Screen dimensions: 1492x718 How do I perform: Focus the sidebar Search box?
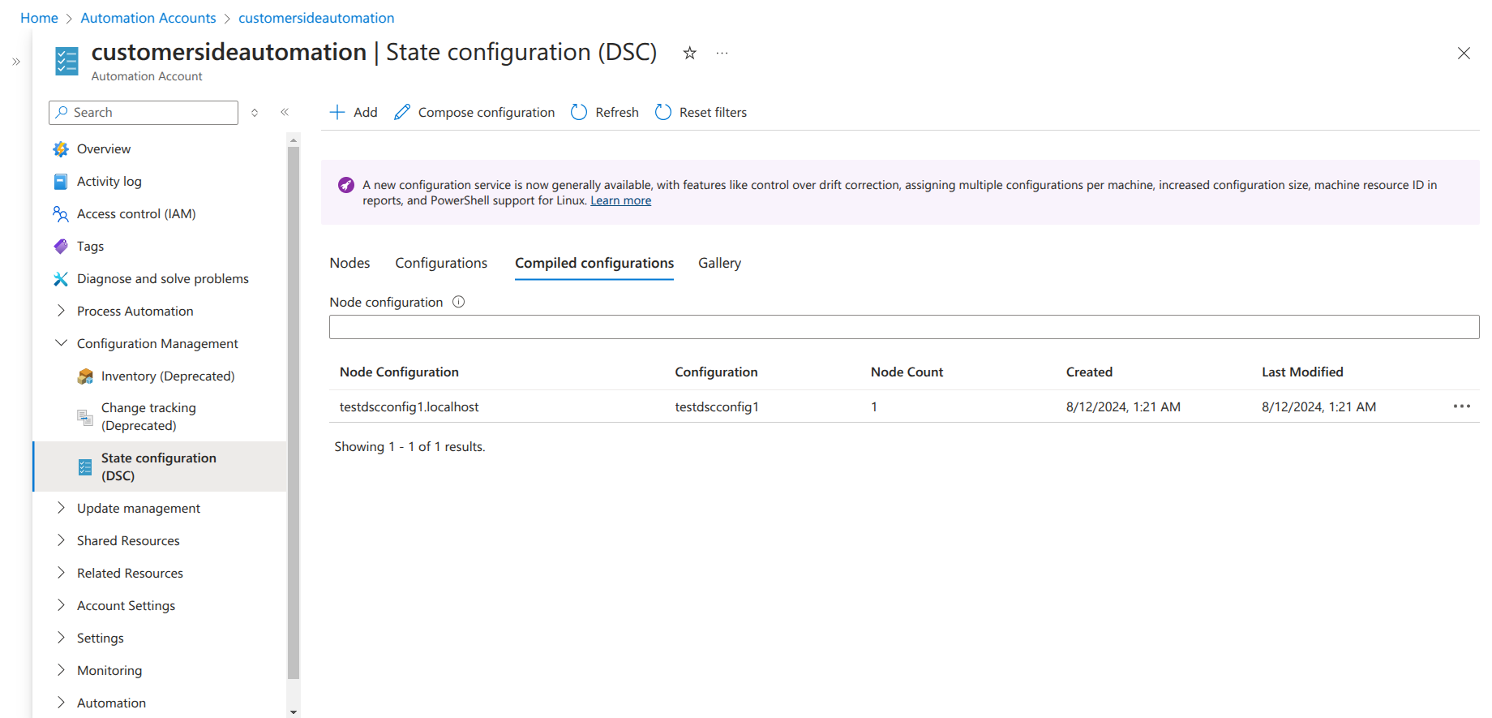[x=144, y=113]
